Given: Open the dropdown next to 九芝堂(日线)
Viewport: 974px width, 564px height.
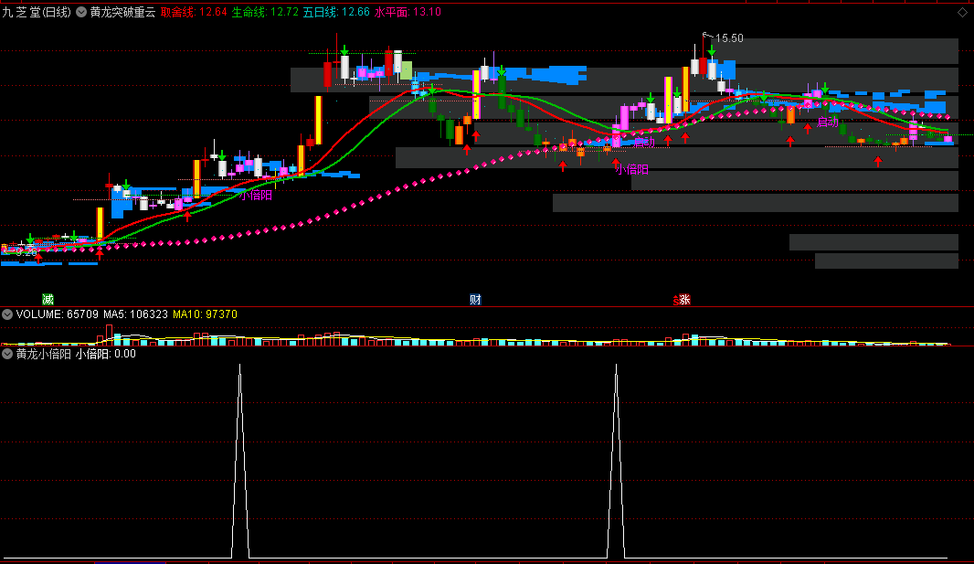Looking at the screenshot, I should point(81,12).
